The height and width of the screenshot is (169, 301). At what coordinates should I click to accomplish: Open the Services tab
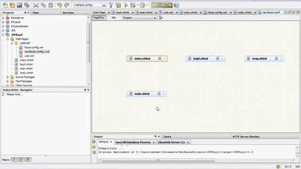click(x=68, y=13)
